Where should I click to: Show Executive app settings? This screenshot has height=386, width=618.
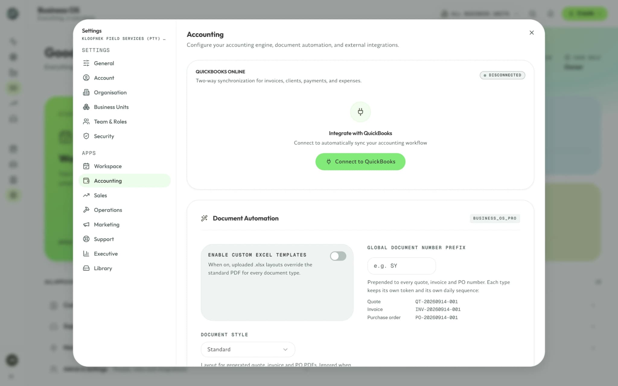pos(124,254)
